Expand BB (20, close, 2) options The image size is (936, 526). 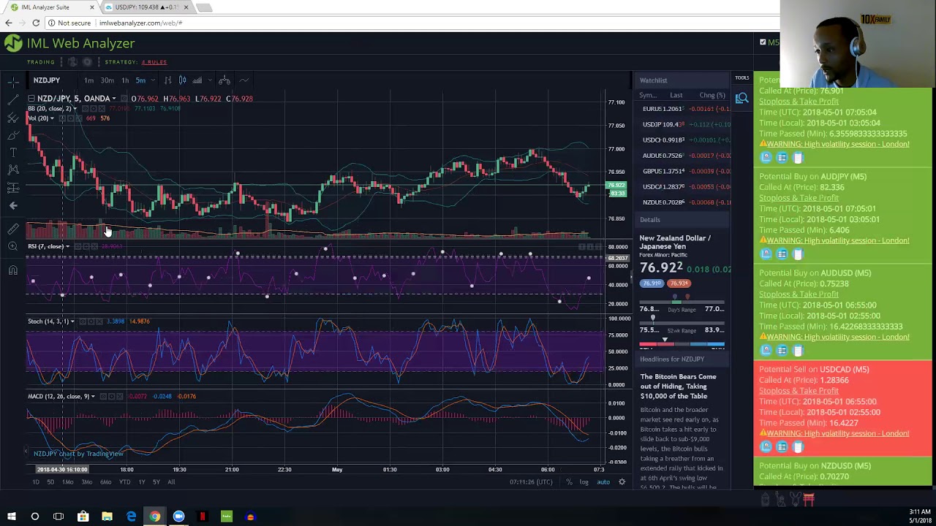point(75,109)
